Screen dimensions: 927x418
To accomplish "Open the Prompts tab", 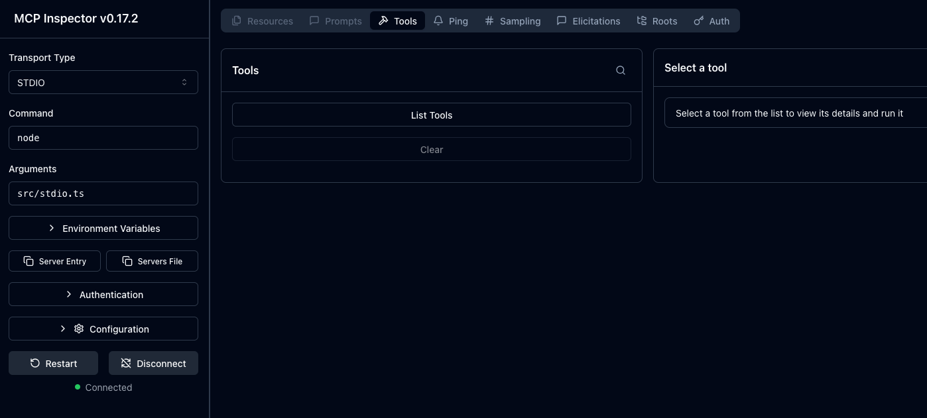I will (336, 21).
